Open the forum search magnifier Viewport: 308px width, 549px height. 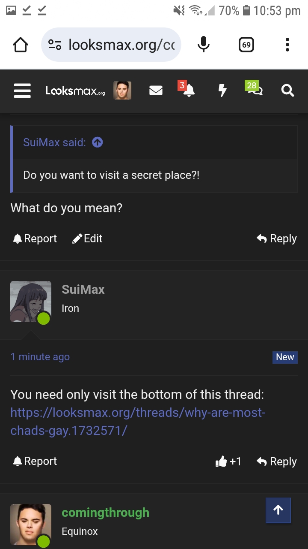(x=287, y=90)
